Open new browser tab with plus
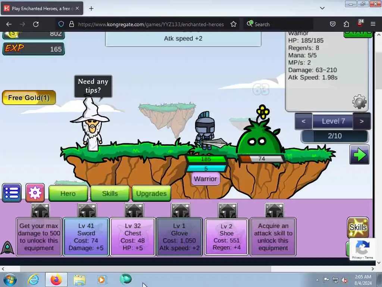This screenshot has height=287, width=382. [x=91, y=9]
